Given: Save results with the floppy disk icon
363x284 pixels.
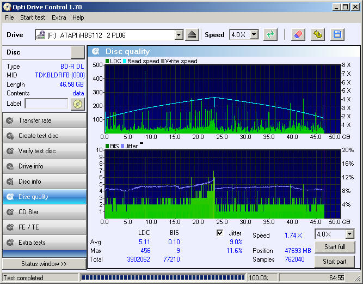Looking at the screenshot, I should (337, 35).
